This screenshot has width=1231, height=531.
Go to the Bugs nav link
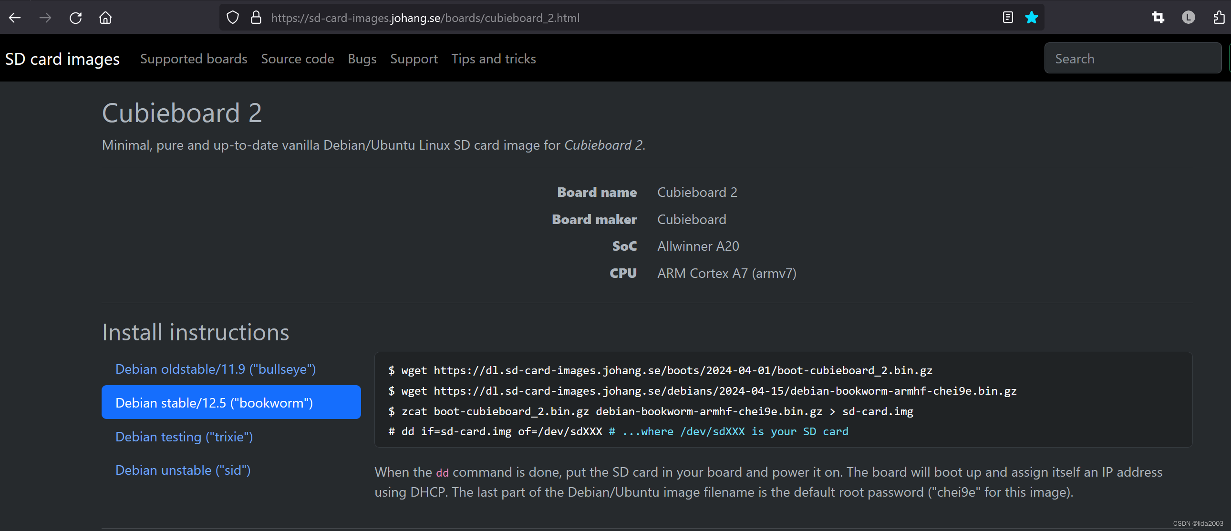click(x=362, y=59)
